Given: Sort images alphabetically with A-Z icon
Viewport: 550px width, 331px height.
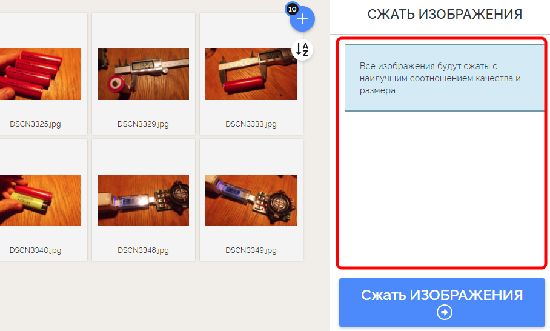Looking at the screenshot, I should pyautogui.click(x=302, y=50).
